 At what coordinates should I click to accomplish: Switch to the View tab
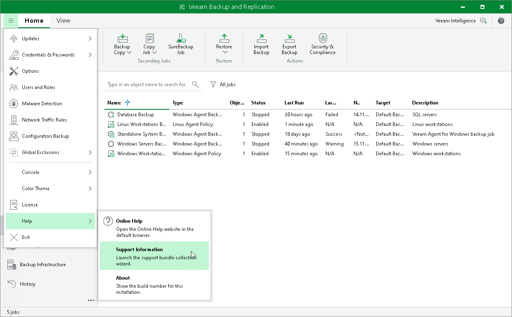[63, 20]
